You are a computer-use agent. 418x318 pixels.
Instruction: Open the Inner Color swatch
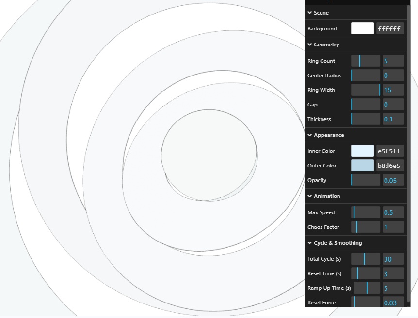(x=362, y=151)
